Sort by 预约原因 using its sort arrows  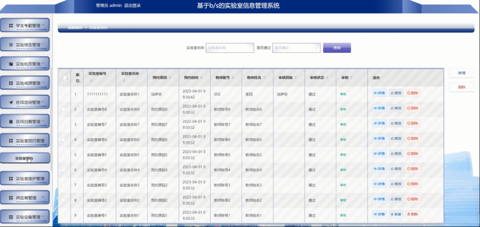point(170,78)
